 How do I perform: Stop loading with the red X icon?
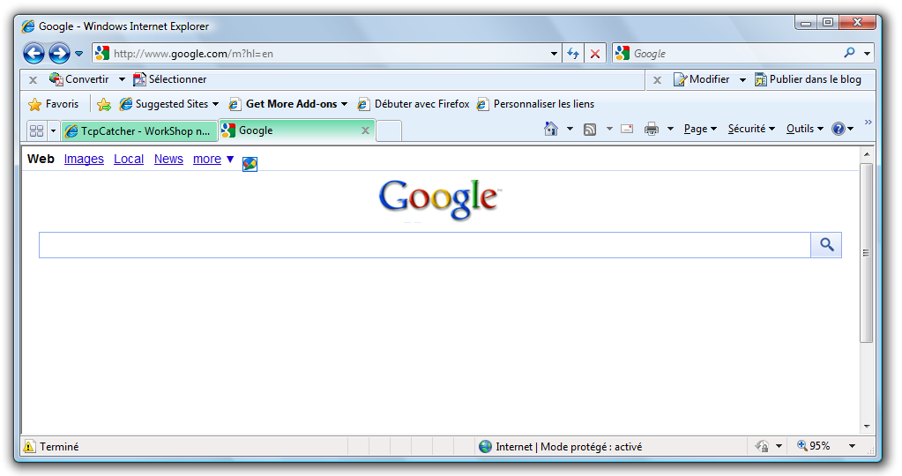click(595, 54)
